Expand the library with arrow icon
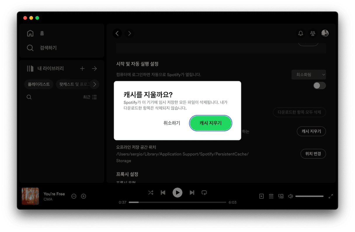This screenshot has height=232, width=355. tap(94, 68)
